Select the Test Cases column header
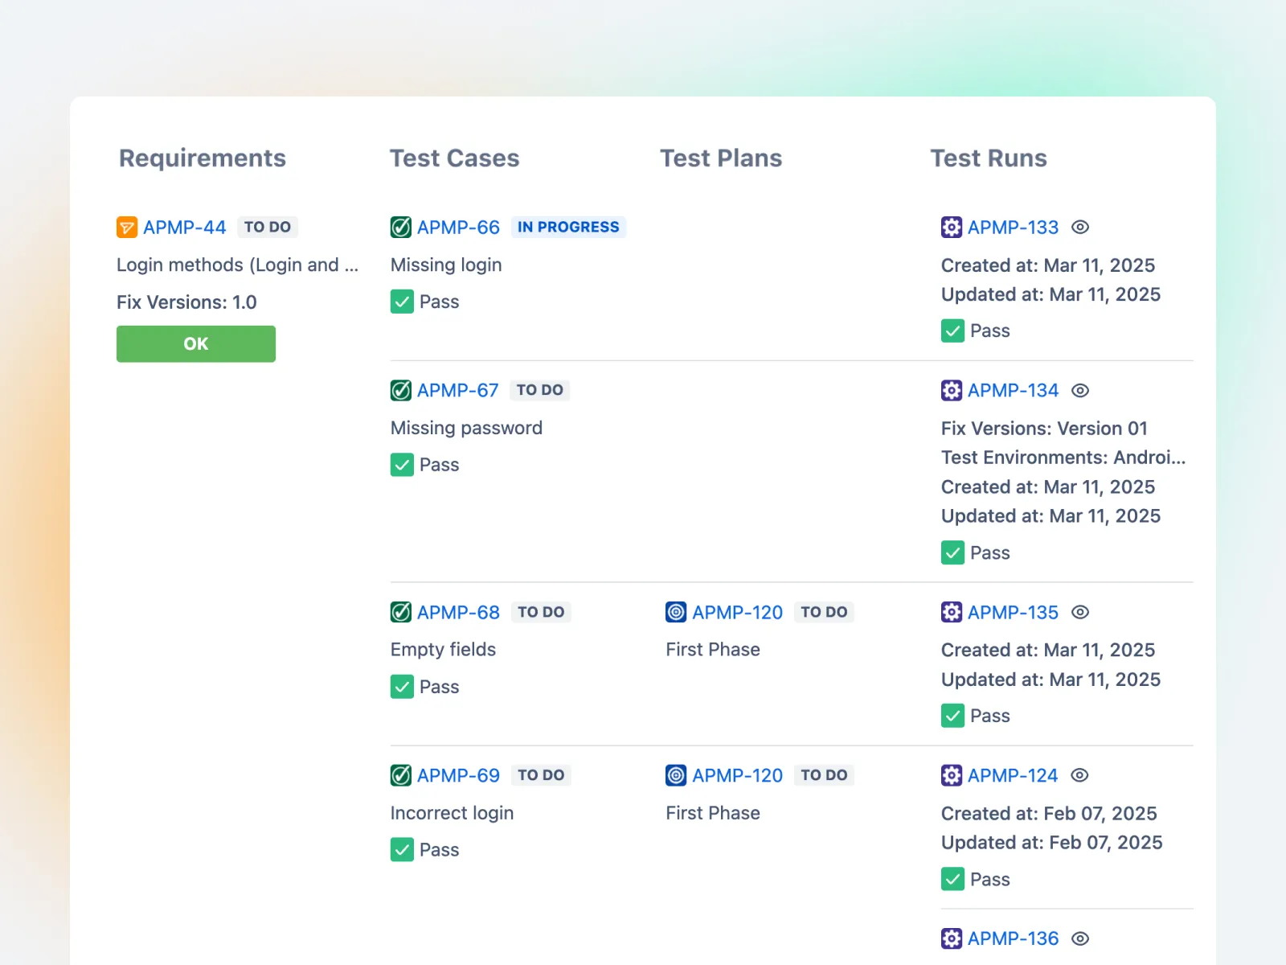The height and width of the screenshot is (965, 1286). coord(454,158)
